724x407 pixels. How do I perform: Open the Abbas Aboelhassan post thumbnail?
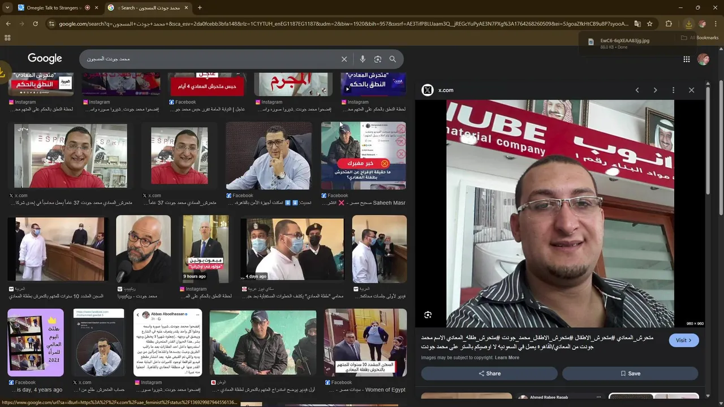(167, 343)
